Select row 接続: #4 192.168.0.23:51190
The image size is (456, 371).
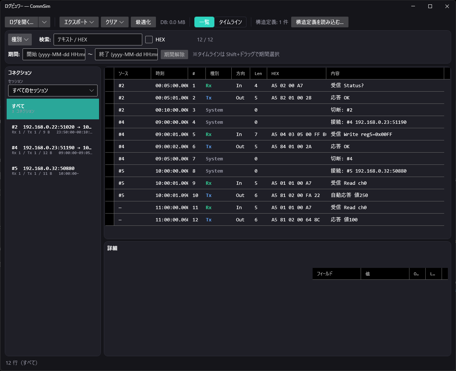coord(275,122)
